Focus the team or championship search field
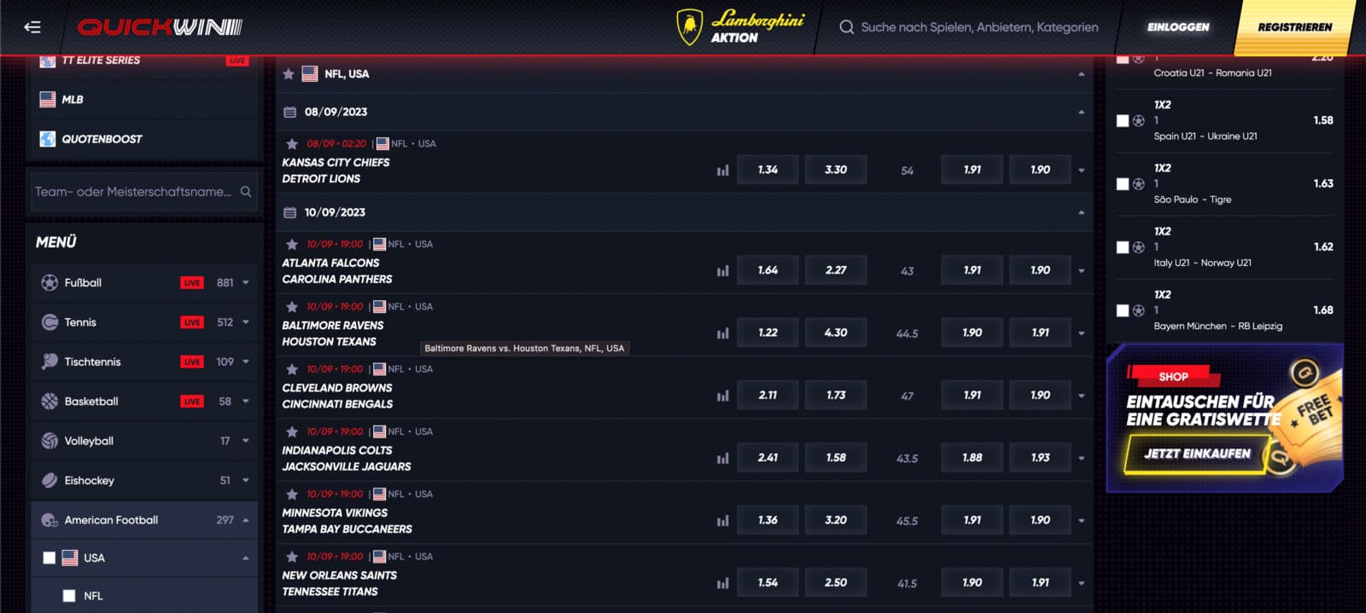The image size is (1366, 613). [143, 192]
